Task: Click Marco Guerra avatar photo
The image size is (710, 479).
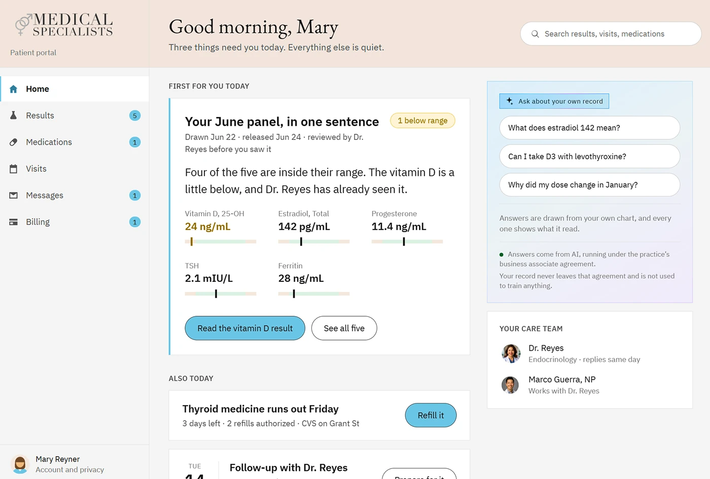Action: point(510,385)
